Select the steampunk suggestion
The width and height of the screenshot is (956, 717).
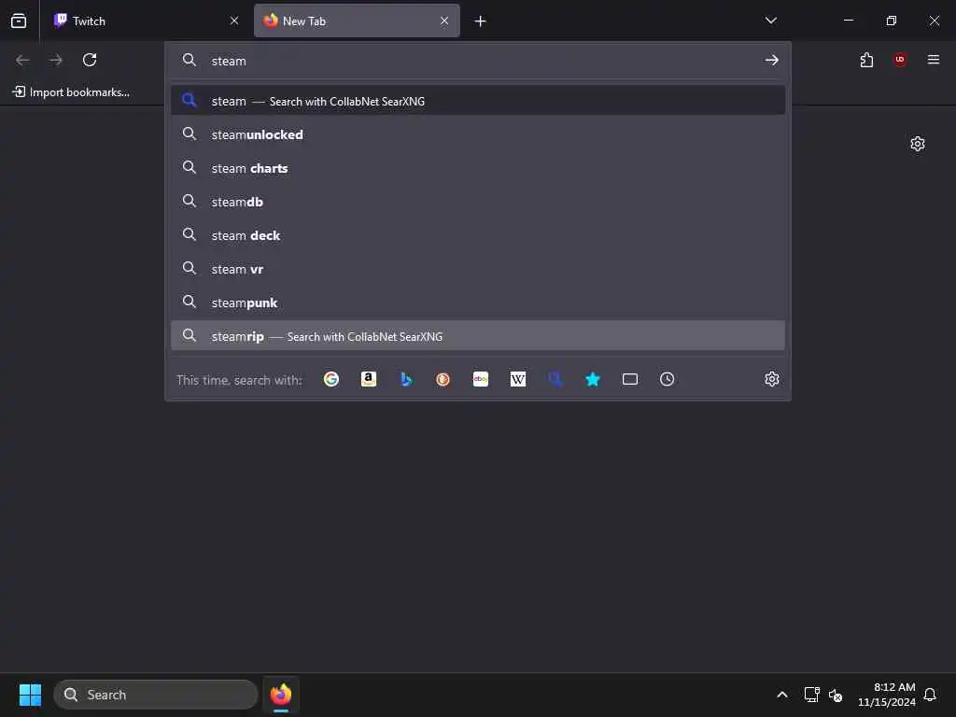pos(477,302)
